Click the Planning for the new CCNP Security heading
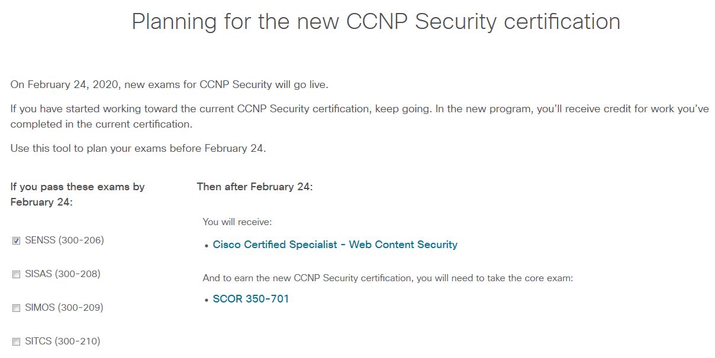The width and height of the screenshot is (715, 358). [x=376, y=22]
